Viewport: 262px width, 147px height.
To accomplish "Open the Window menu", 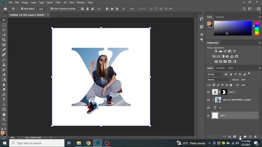I will [x=81, y=2].
